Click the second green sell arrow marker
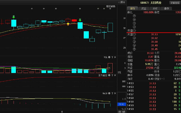The width and height of the screenshot is (181, 113). click(80, 20)
